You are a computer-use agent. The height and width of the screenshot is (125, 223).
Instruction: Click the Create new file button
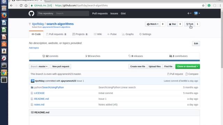click(x=138, y=66)
